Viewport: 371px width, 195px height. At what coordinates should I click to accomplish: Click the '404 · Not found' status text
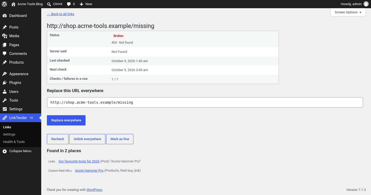[122, 43]
